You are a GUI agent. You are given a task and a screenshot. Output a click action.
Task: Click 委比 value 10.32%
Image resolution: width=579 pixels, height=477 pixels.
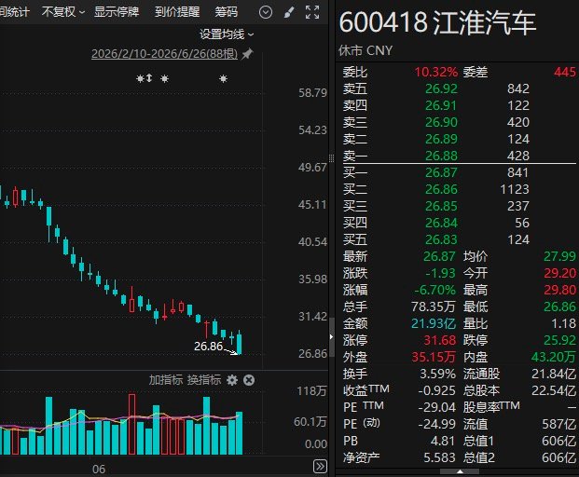pyautogui.click(x=436, y=72)
